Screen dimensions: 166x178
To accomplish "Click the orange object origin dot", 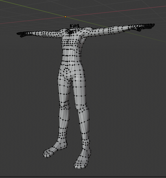I will [x=65, y=17].
